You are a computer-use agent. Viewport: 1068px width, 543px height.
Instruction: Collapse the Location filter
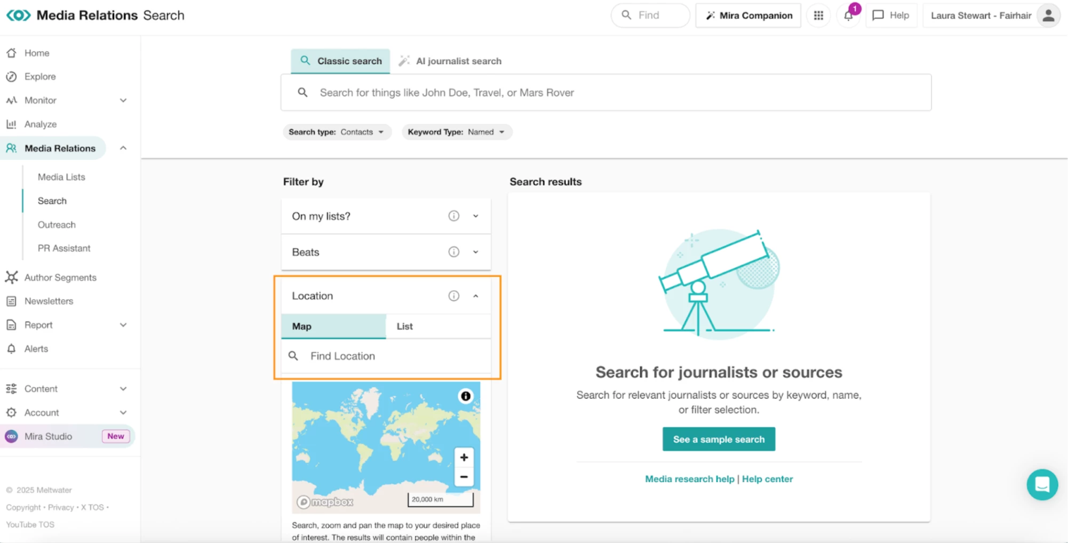point(475,296)
